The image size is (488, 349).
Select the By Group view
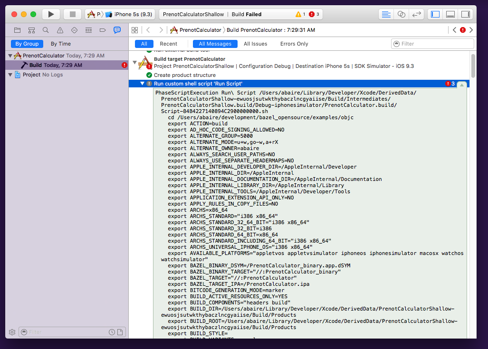[x=27, y=44]
